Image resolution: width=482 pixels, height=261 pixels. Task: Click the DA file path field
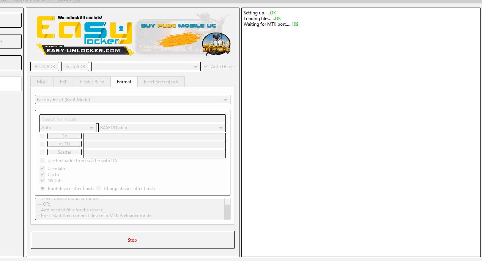(x=154, y=137)
